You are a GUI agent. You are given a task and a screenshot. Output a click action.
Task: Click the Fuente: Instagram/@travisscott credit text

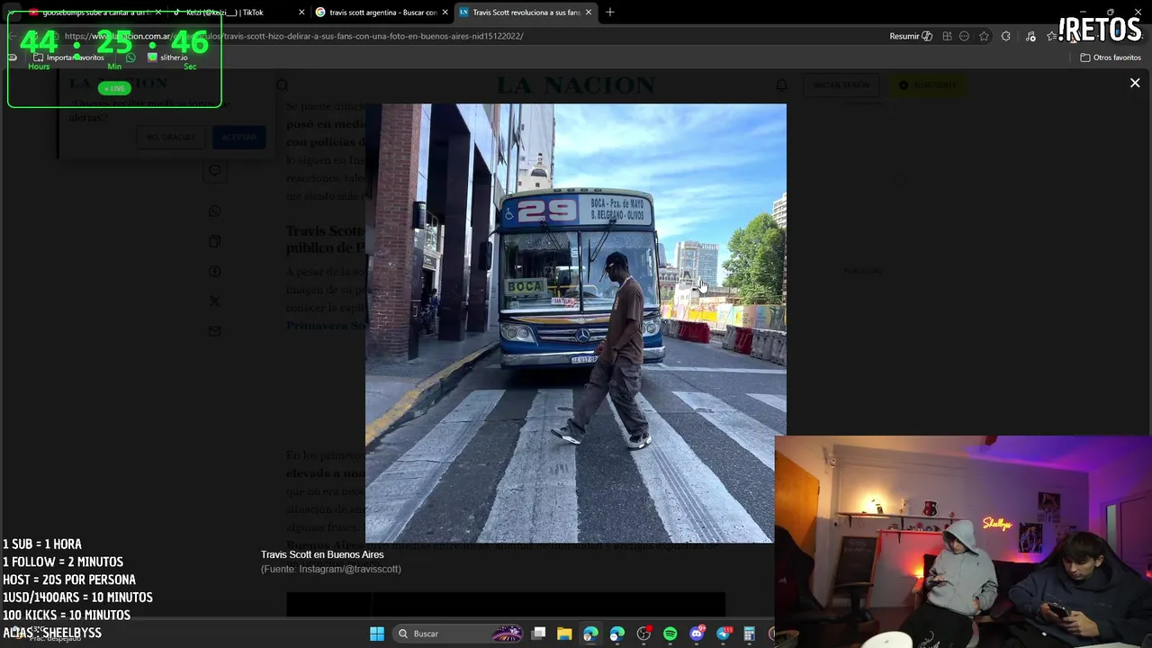tap(331, 569)
